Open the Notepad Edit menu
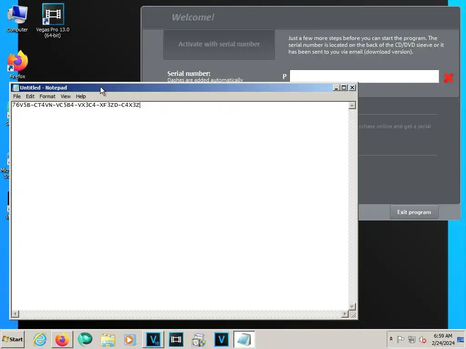Screen dimensions: 466x349 (30, 96)
